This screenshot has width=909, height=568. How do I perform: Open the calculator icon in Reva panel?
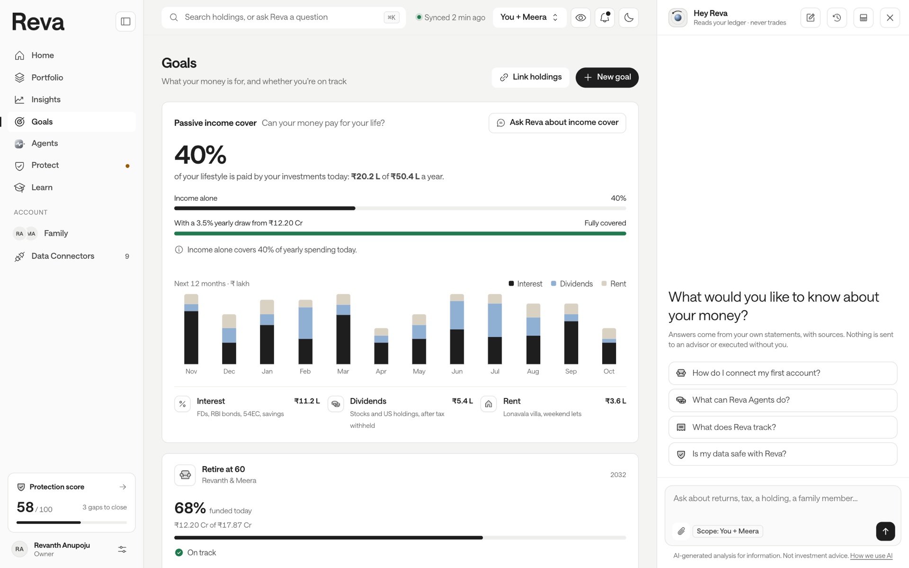click(x=863, y=18)
